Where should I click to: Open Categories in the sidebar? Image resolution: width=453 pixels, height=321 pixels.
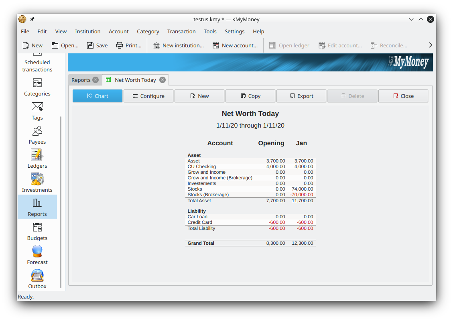coord(37,86)
